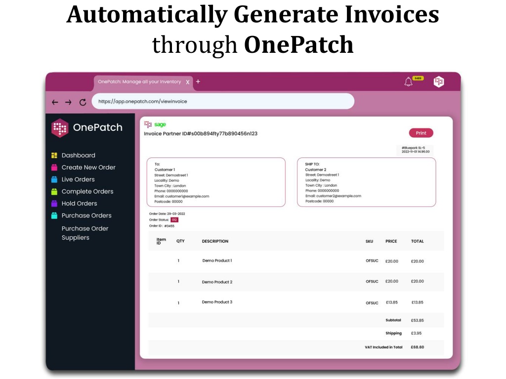This screenshot has height=379, width=506.
Task: Click the Order Date 29-03-2022 text
Action: click(x=167, y=214)
